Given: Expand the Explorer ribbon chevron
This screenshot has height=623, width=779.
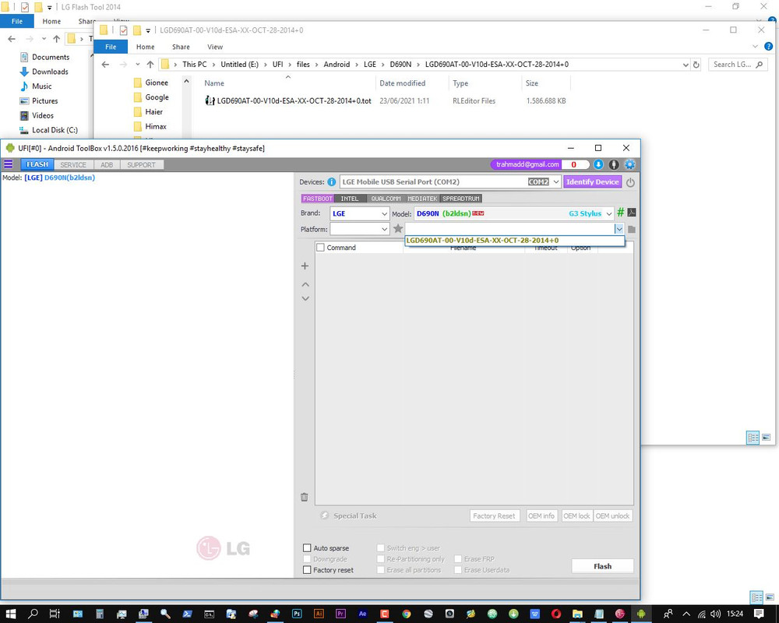Looking at the screenshot, I should pyautogui.click(x=755, y=47).
